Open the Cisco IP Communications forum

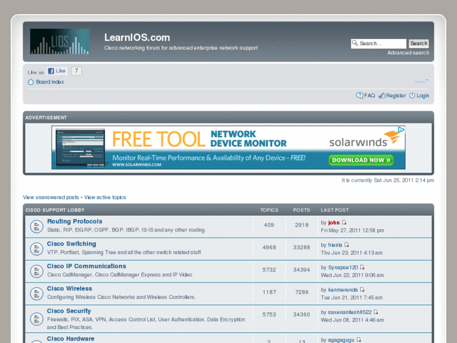tap(87, 266)
